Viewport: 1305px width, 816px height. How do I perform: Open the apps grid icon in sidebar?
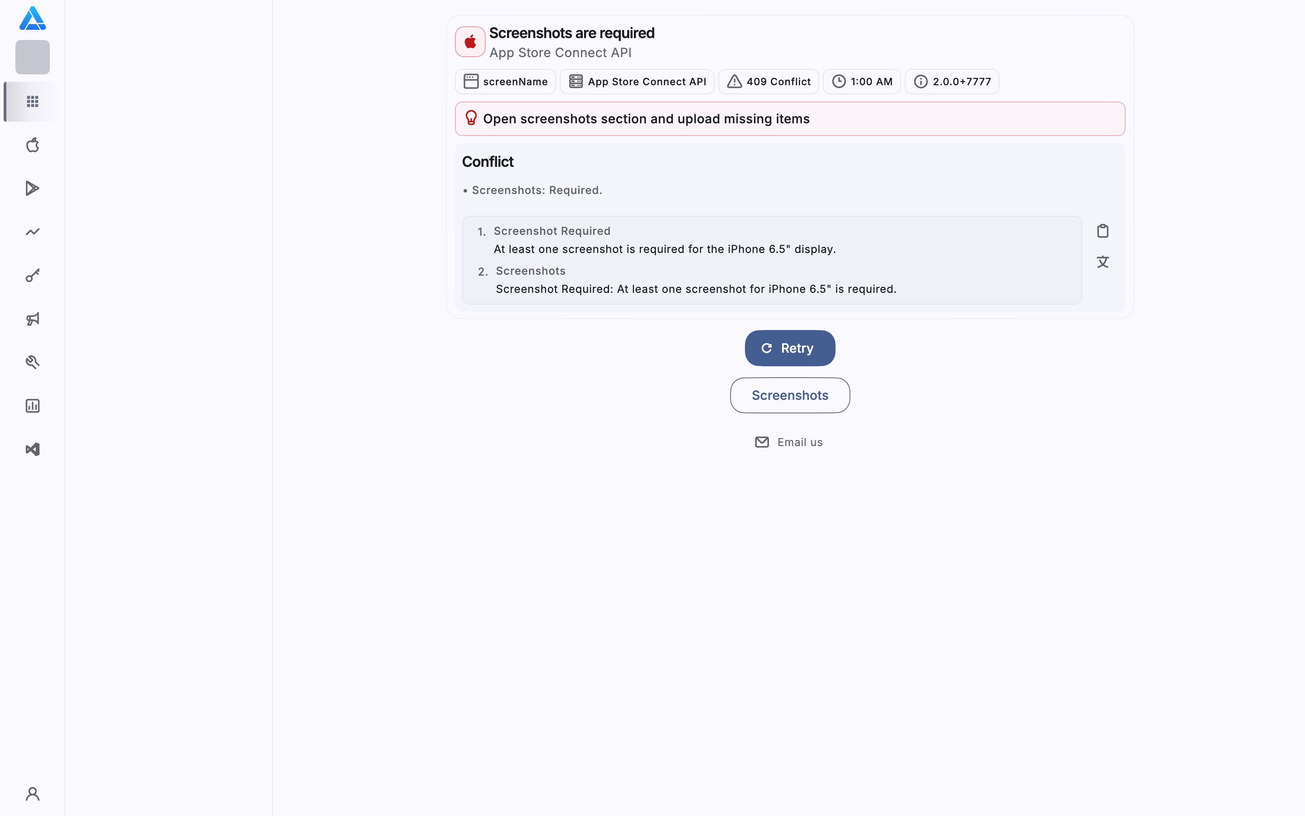click(x=32, y=102)
